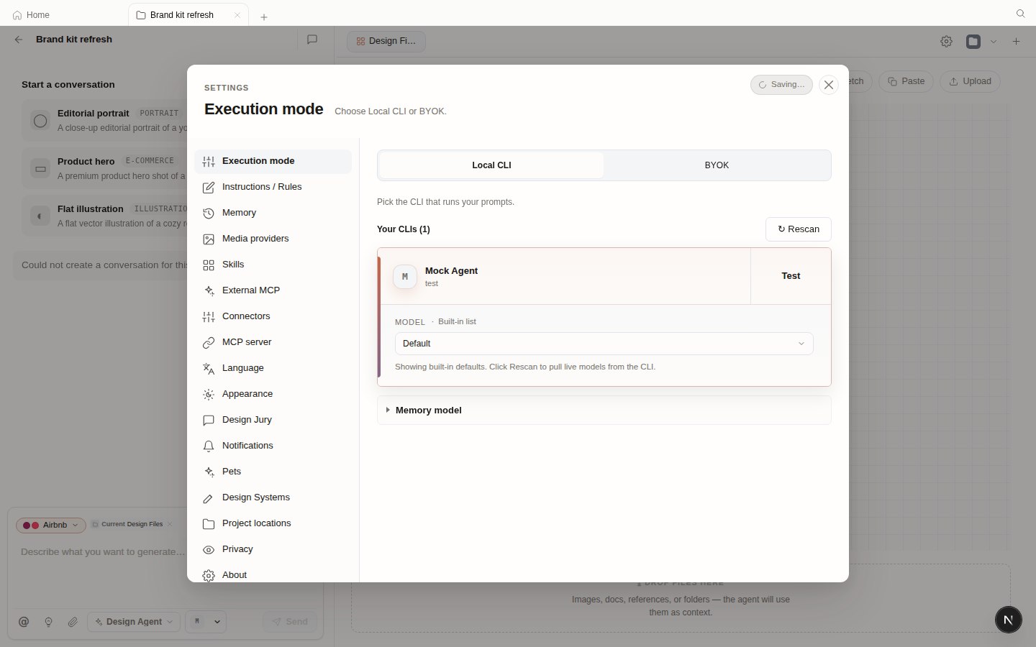This screenshot has height=647, width=1036.
Task: Choose the Product hero starter
Action: (x=104, y=169)
